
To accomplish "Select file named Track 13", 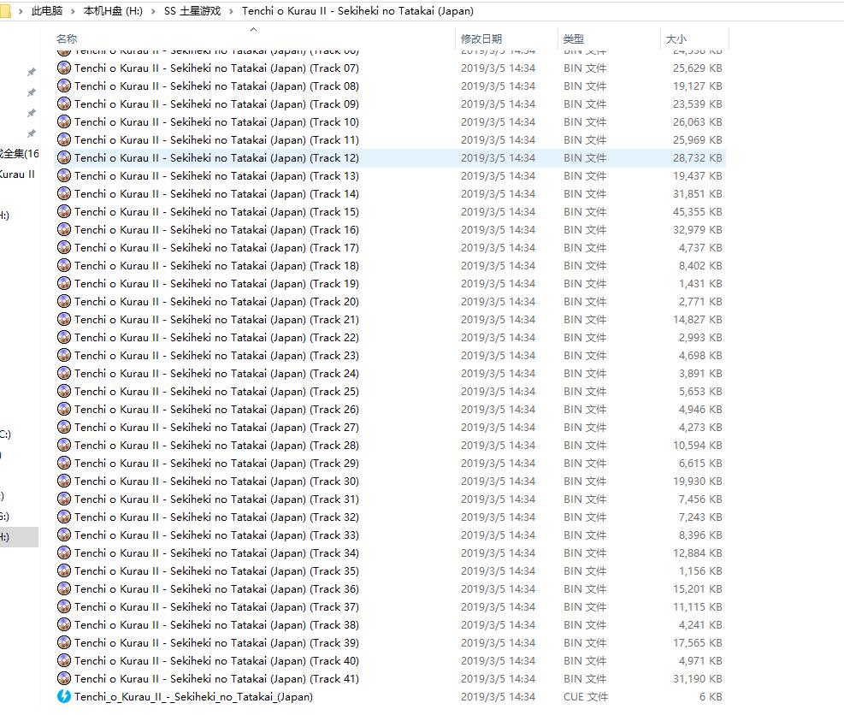I will tap(216, 175).
